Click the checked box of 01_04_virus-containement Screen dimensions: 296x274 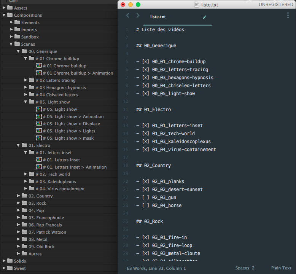[146, 150]
